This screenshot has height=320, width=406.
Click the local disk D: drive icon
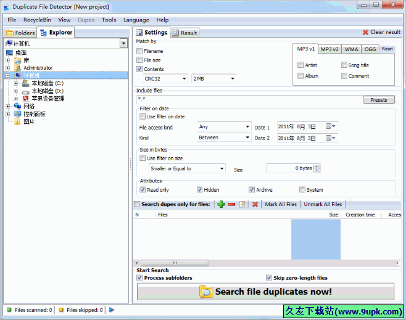pyautogui.click(x=26, y=91)
